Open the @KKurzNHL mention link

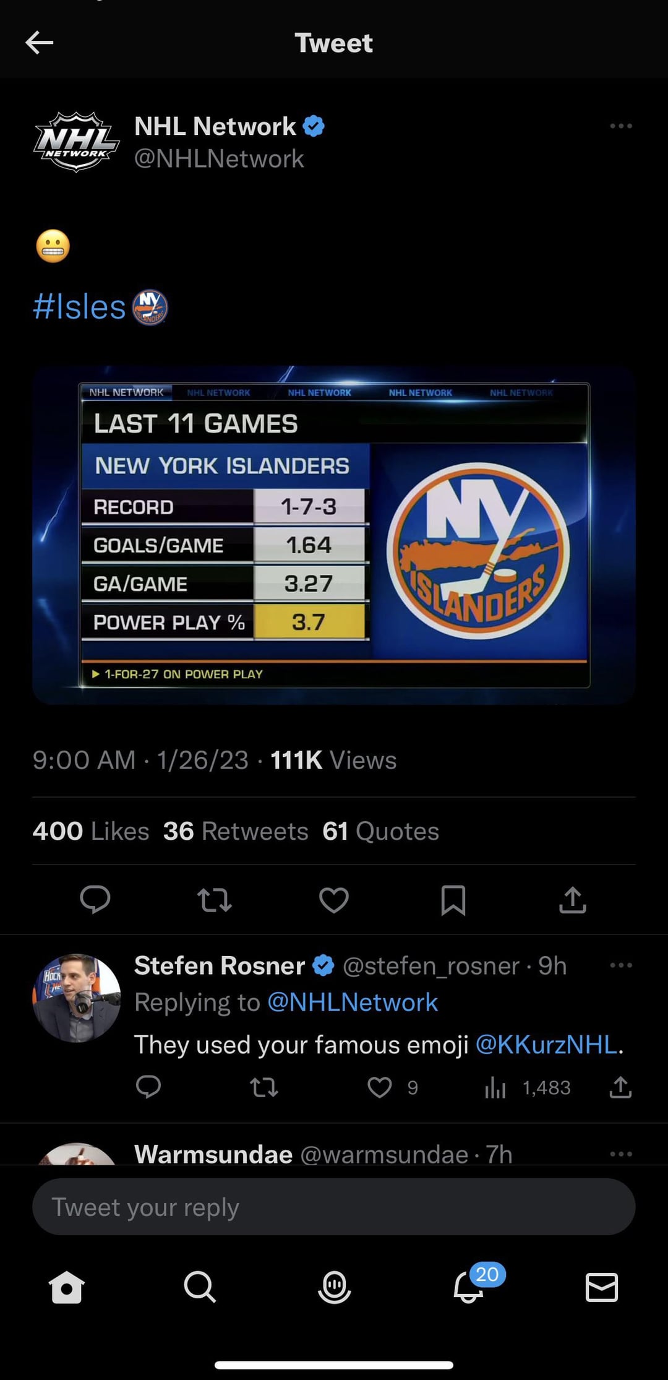(x=546, y=1045)
